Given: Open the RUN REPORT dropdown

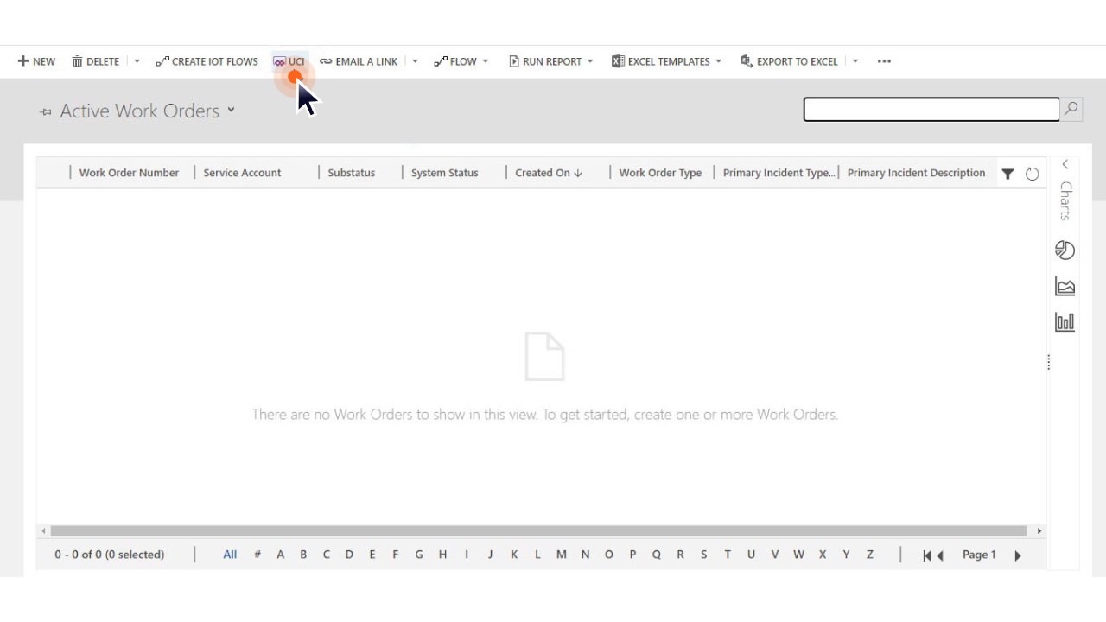Looking at the screenshot, I should tap(551, 61).
